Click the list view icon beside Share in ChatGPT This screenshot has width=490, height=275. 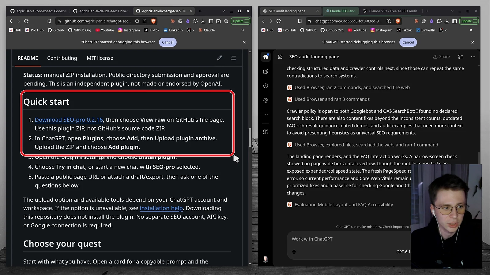tap(461, 57)
